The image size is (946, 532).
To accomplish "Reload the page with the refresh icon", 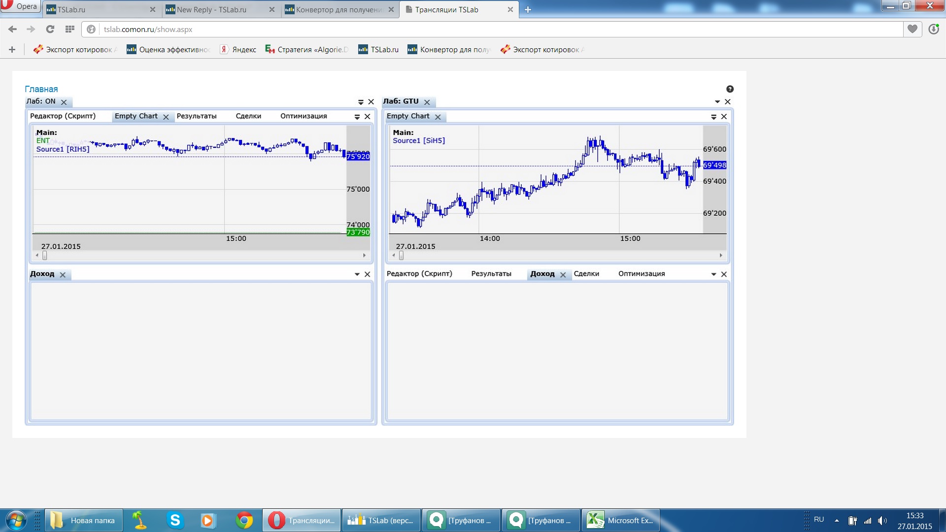I will click(50, 30).
